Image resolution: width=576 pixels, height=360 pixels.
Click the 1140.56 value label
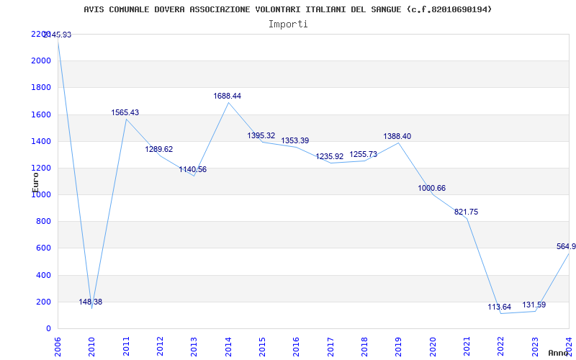tap(193, 170)
